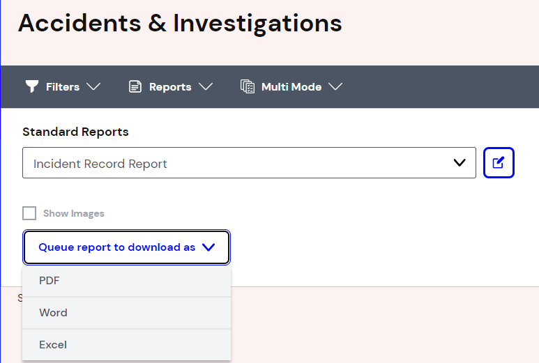Image resolution: width=539 pixels, height=363 pixels.
Task: Click the Reports document icon
Action: point(135,86)
